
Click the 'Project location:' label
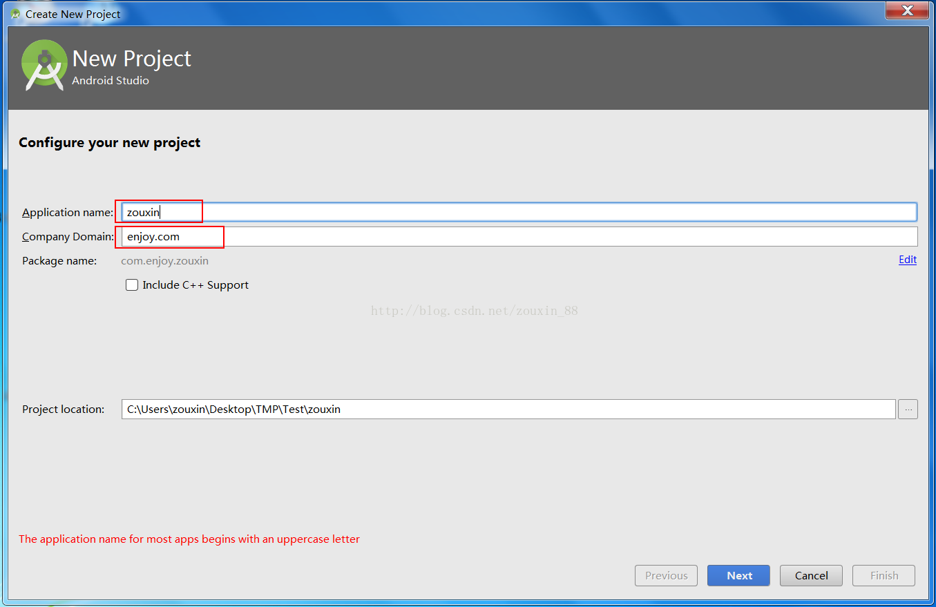click(63, 409)
